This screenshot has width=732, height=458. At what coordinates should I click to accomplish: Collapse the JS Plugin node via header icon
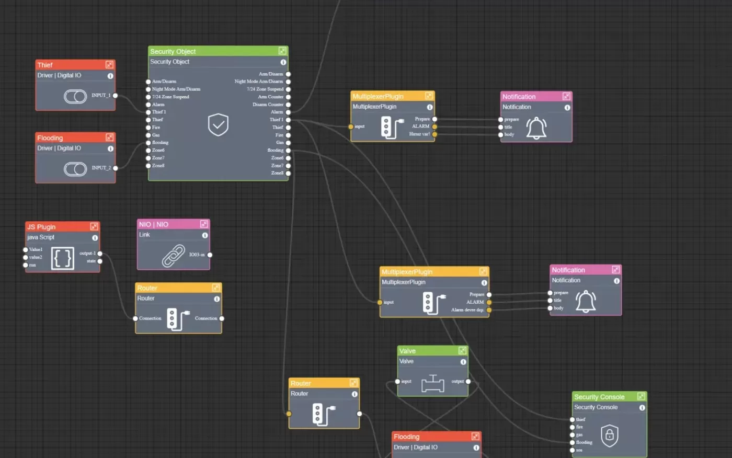coord(94,226)
